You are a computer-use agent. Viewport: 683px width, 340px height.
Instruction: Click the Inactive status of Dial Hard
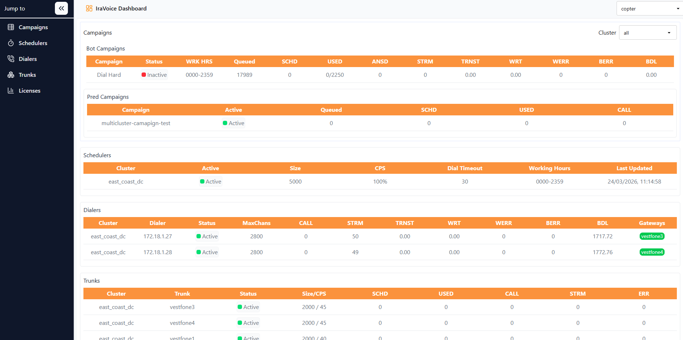[154, 75]
